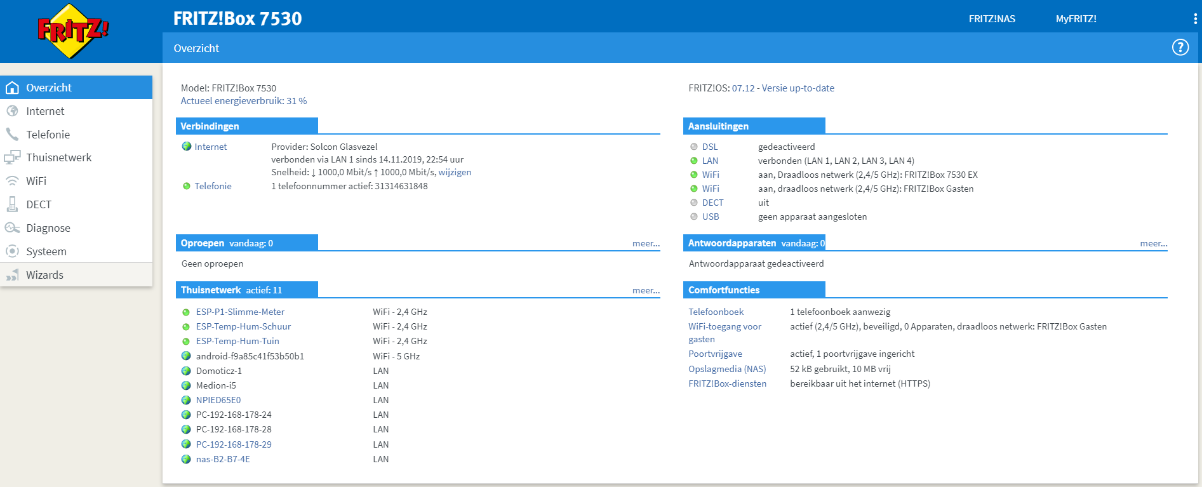Click the FRITZ! logo
The width and height of the screenshot is (1202, 487).
tap(73, 30)
